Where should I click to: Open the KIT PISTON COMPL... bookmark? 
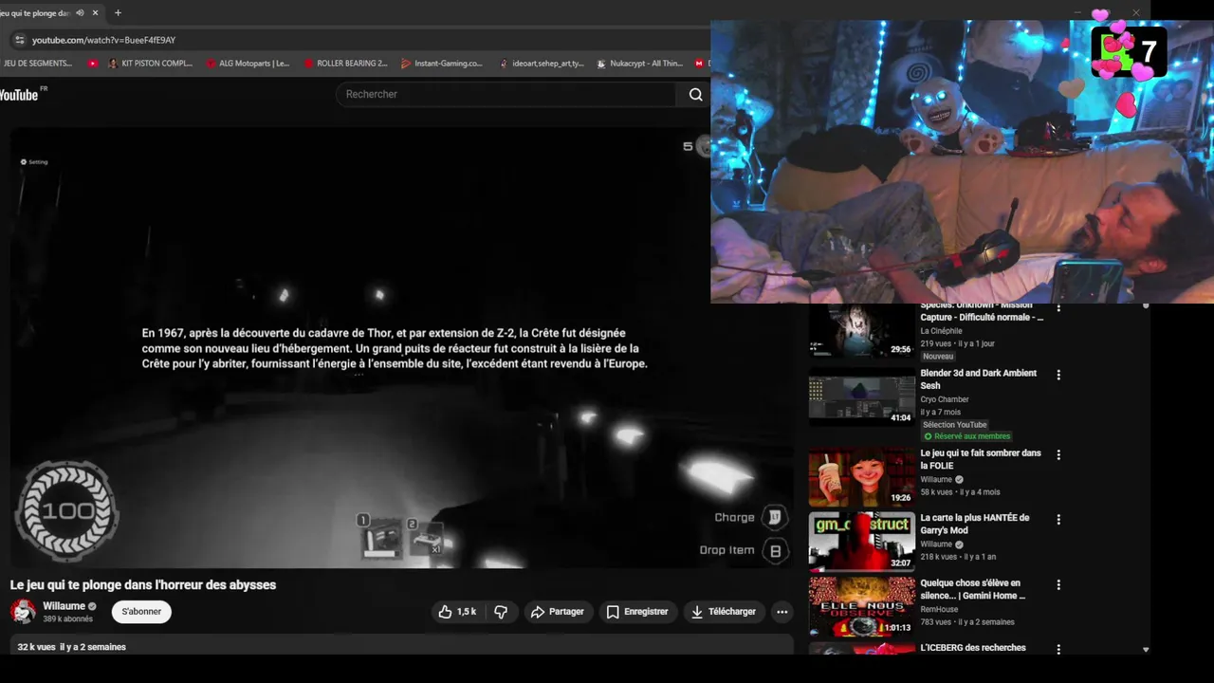[150, 64]
